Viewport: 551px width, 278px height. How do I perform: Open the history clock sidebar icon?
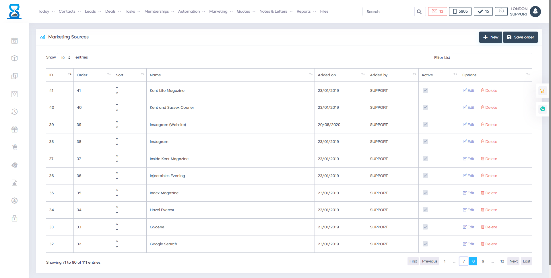(x=14, y=112)
